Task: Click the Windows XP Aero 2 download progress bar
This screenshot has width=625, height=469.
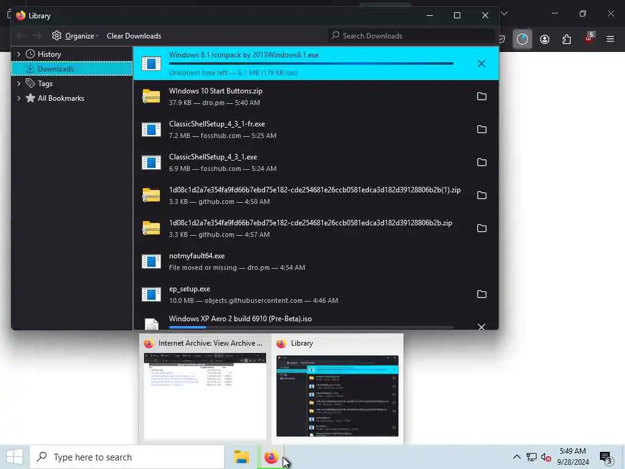Action: click(311, 327)
